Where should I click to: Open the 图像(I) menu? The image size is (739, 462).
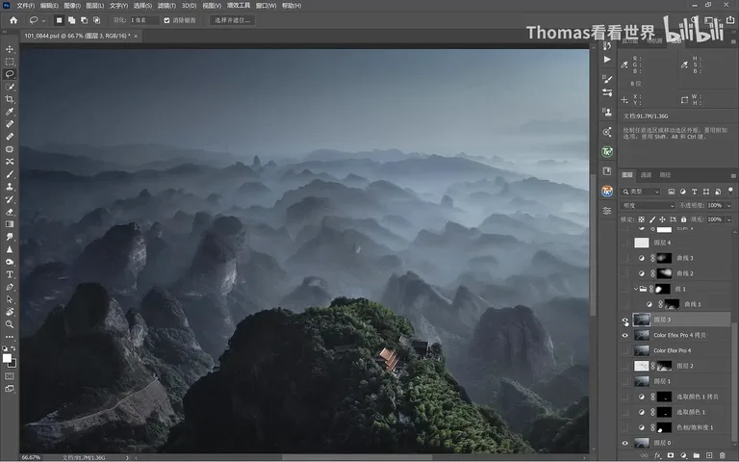[71, 6]
